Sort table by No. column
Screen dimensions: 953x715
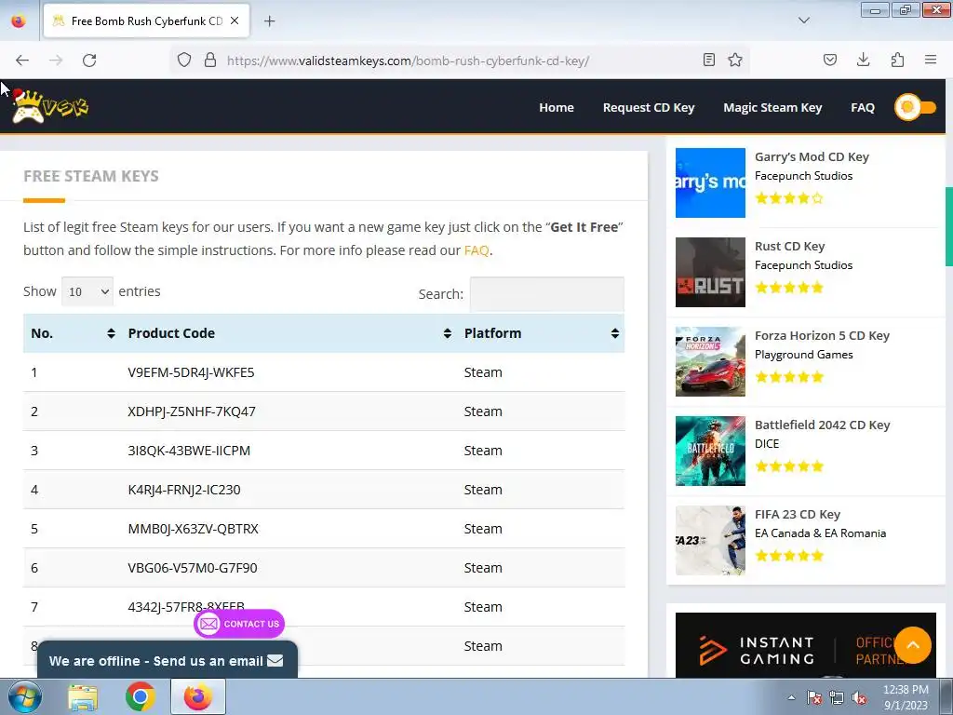click(73, 333)
